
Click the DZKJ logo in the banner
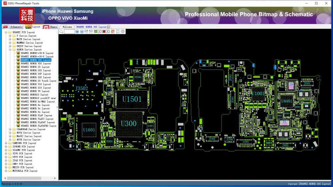click(27, 15)
